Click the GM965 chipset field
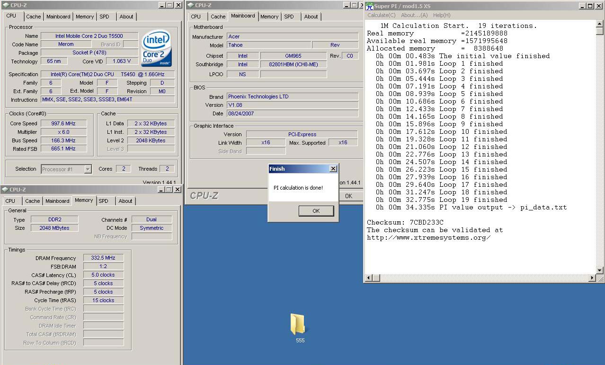 294,56
